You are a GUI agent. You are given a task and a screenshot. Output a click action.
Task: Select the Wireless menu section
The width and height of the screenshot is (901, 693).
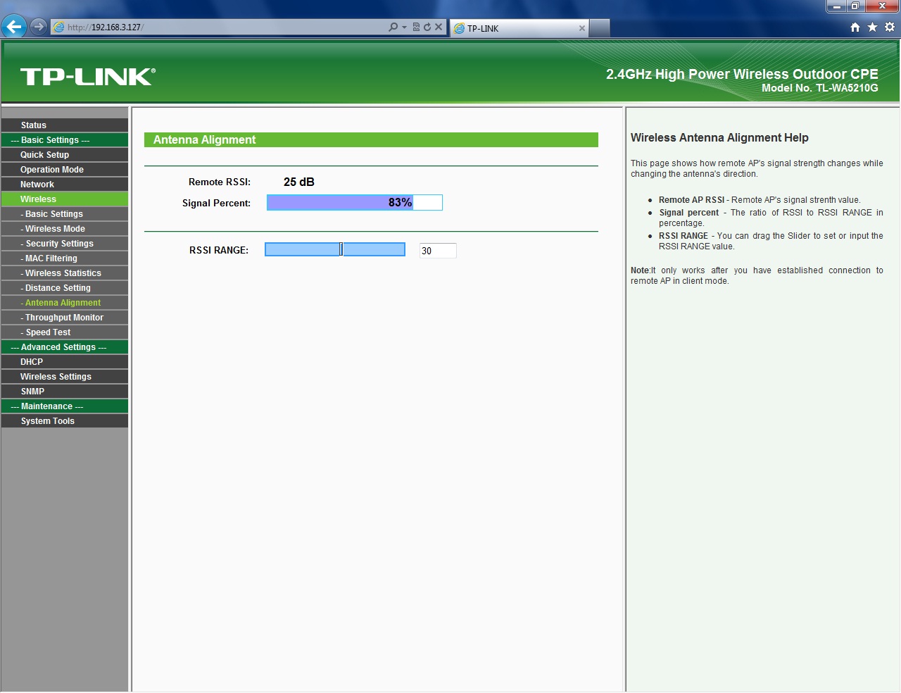[65, 199]
